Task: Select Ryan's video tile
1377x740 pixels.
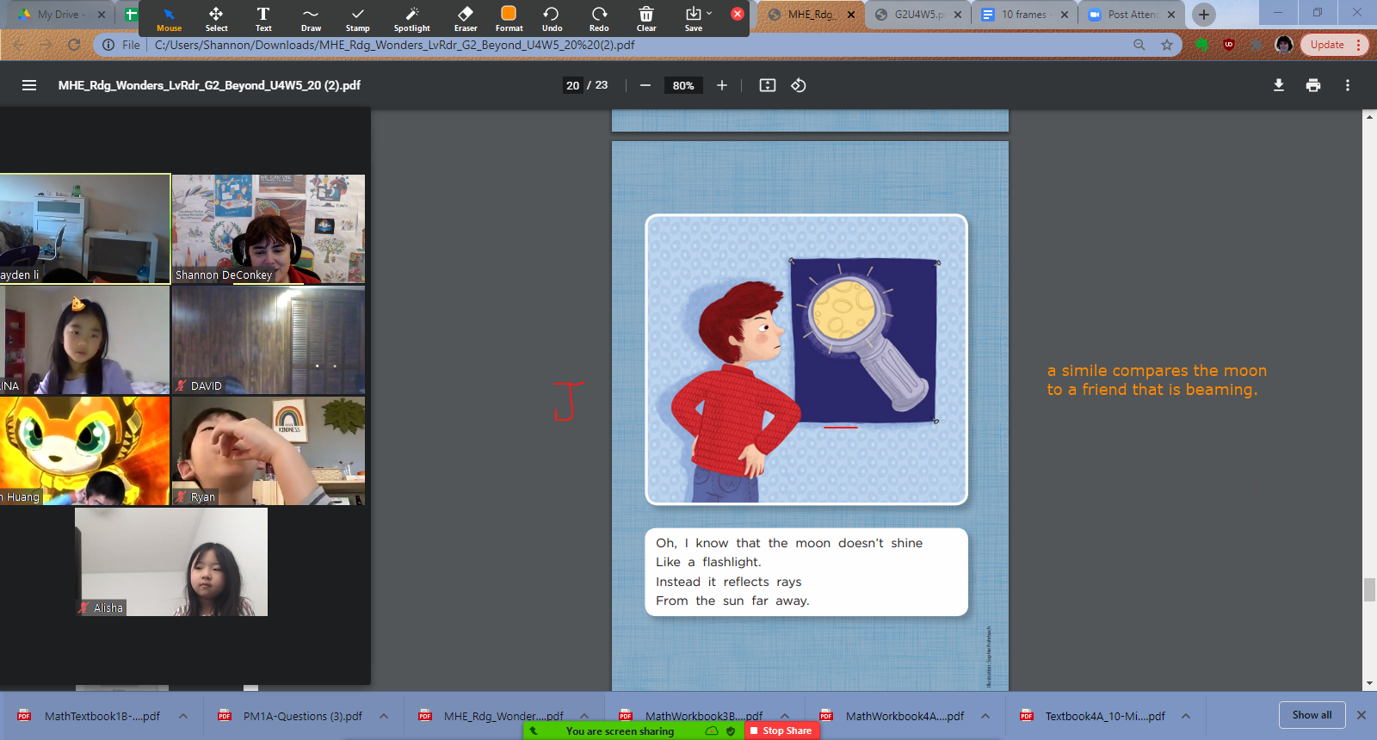Action: click(269, 451)
